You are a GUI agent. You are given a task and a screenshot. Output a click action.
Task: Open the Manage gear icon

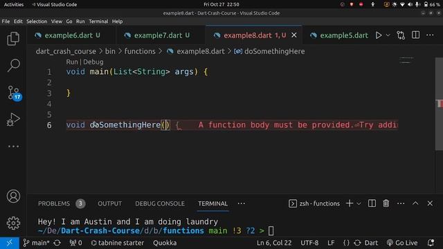13,223
